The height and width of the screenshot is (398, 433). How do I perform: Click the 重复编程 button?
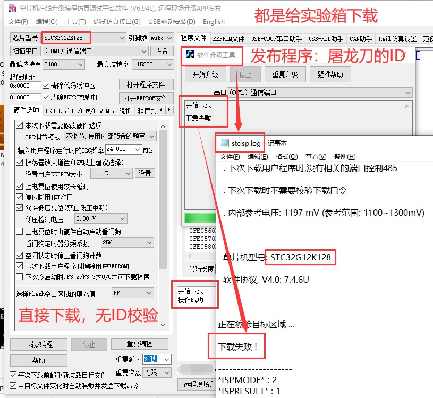tap(139, 344)
